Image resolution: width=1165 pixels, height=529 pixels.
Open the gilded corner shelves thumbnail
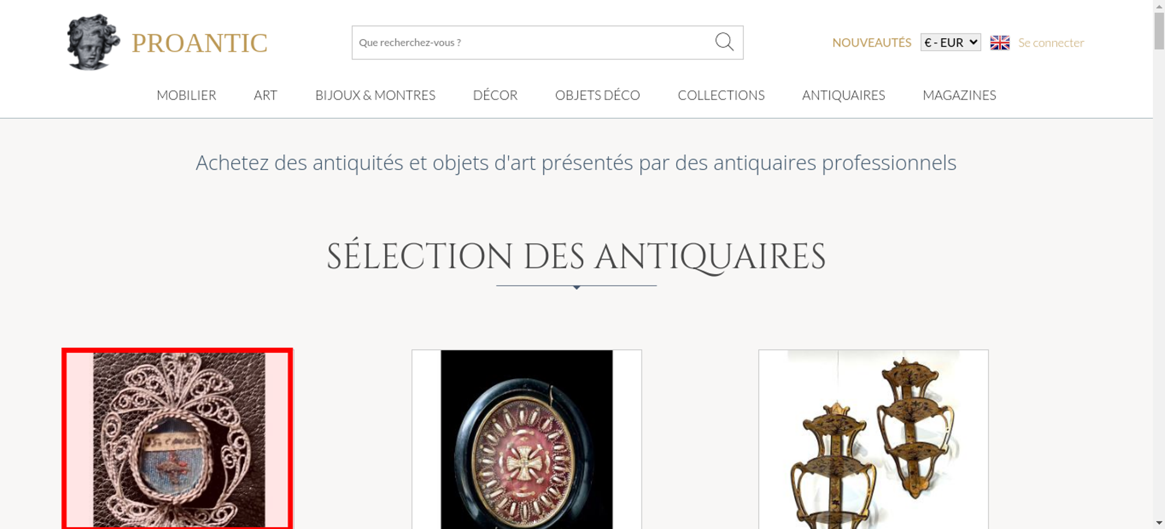(x=873, y=440)
